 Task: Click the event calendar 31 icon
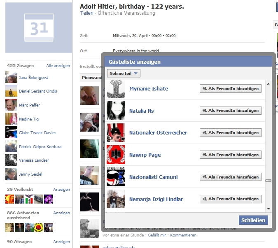pyautogui.click(x=39, y=28)
